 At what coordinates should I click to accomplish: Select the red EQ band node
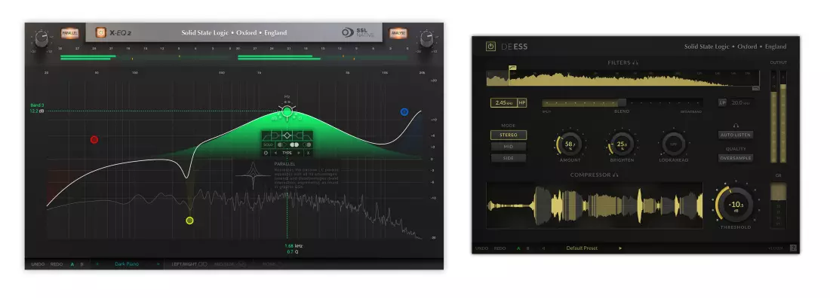(x=94, y=140)
